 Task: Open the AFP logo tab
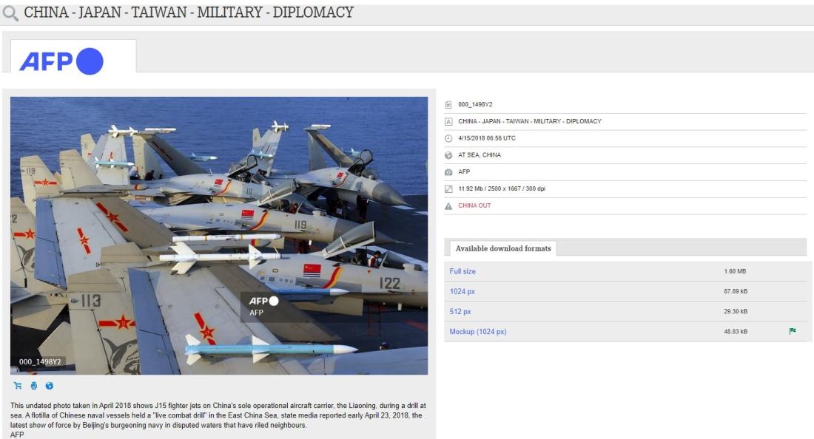(73, 56)
